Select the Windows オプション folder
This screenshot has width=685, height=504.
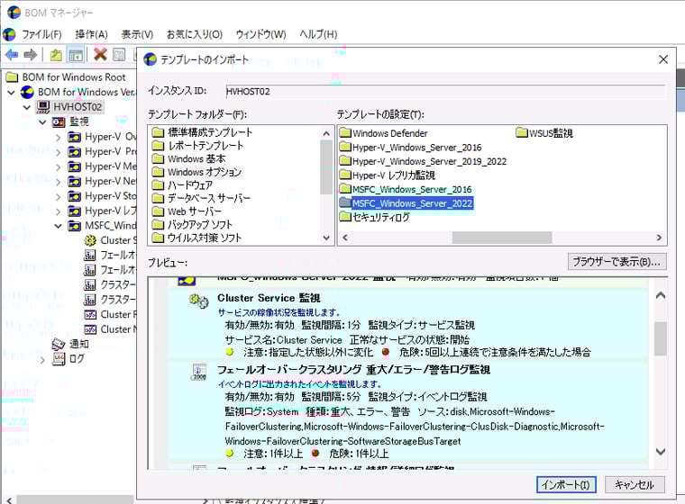pos(196,172)
